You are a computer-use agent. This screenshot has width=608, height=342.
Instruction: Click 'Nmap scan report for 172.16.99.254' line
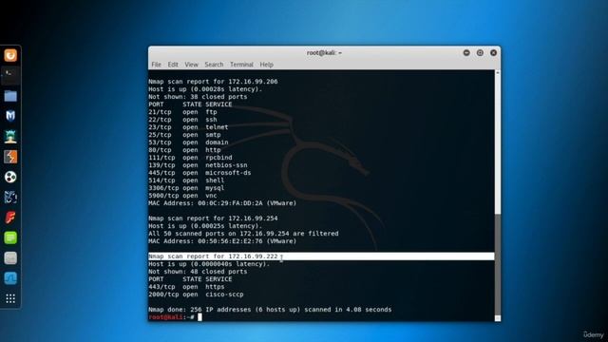pyautogui.click(x=213, y=218)
